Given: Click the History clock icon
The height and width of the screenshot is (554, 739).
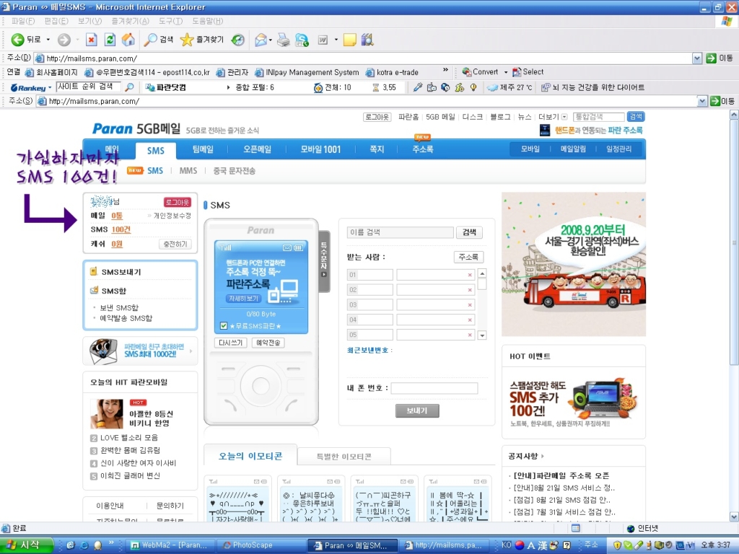Looking at the screenshot, I should click(238, 40).
